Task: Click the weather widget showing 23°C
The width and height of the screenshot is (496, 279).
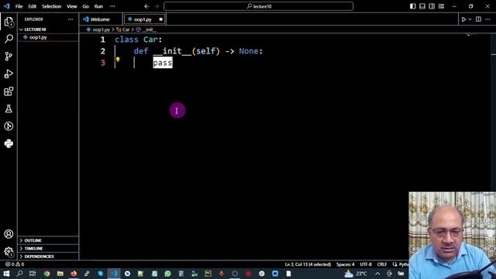Action: click(356, 274)
